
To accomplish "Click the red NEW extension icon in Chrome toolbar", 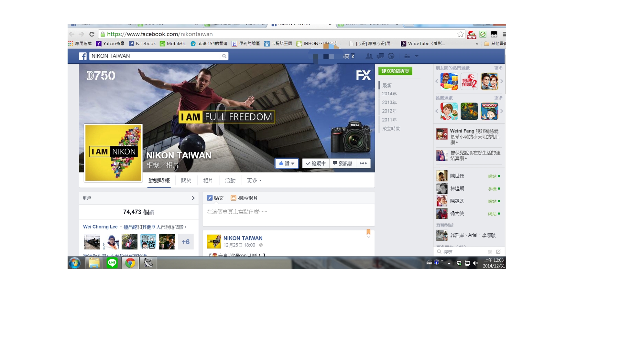I will point(472,35).
